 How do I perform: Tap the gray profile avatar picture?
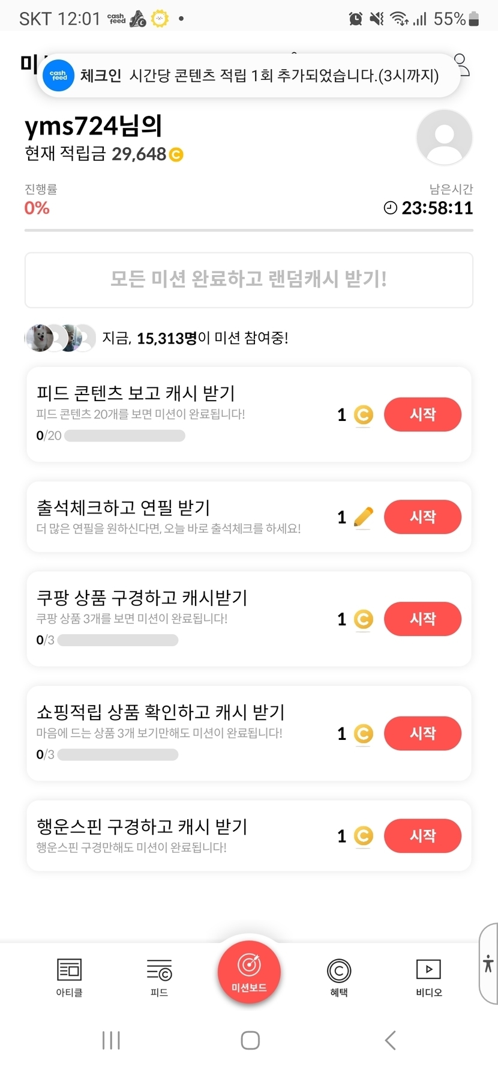(x=444, y=137)
